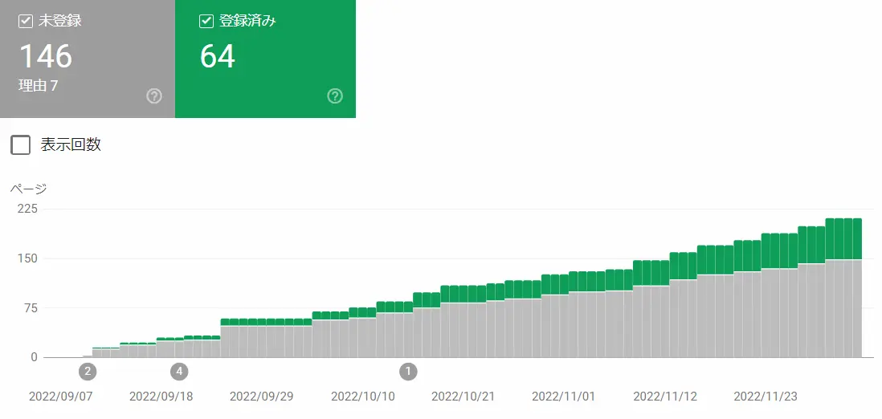Click the 2022/09/07 date label
This screenshot has height=419, width=882.
tap(61, 397)
